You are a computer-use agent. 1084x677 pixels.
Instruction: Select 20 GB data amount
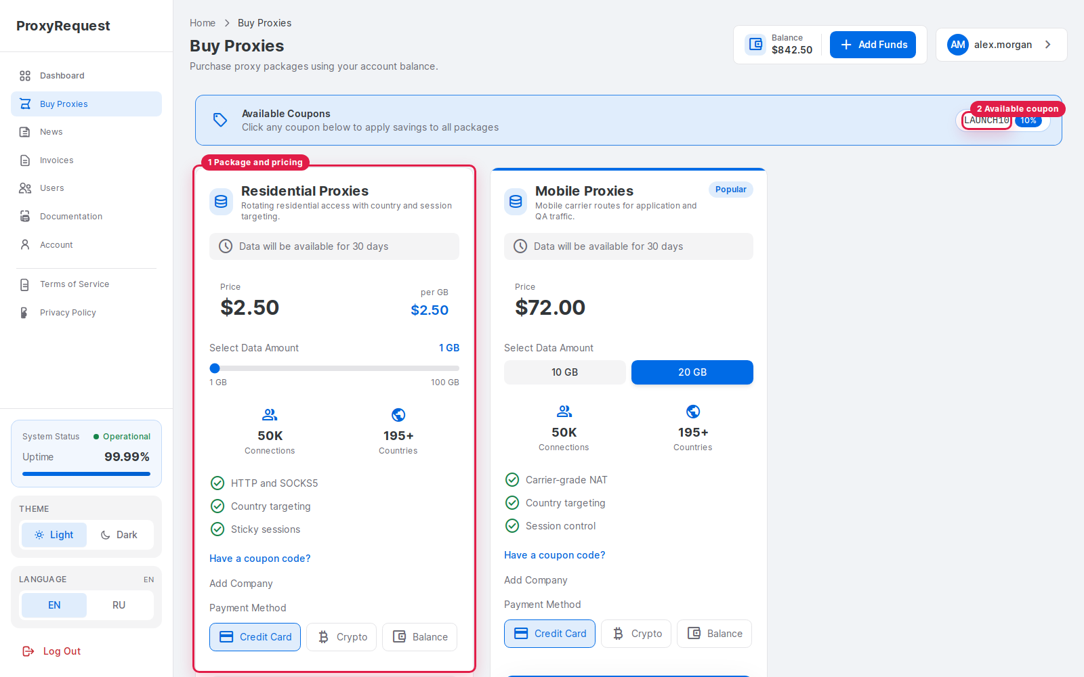pos(692,372)
